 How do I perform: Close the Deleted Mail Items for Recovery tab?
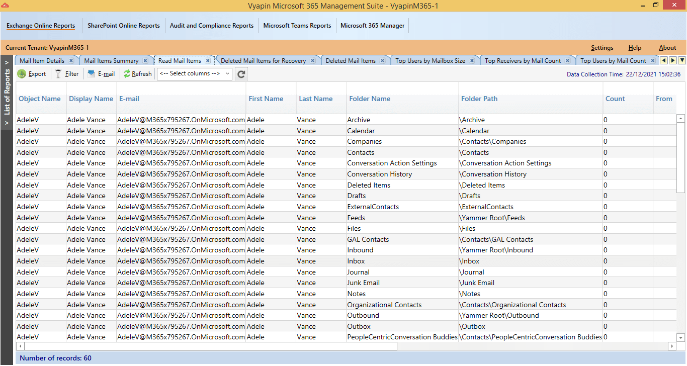[313, 60]
